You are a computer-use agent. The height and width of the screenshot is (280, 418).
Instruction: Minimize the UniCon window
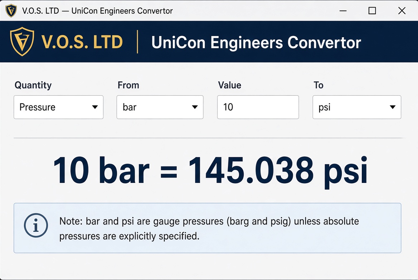(343, 11)
